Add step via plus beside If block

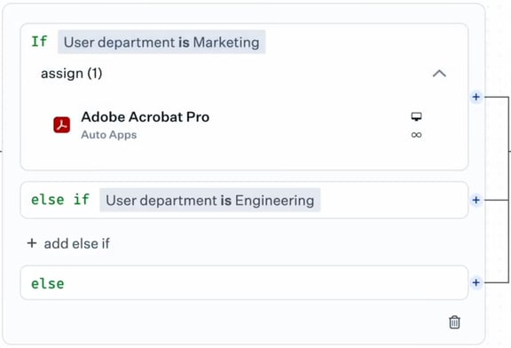476,97
